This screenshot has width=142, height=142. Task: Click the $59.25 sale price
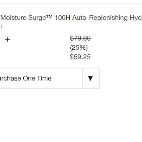tap(80, 57)
